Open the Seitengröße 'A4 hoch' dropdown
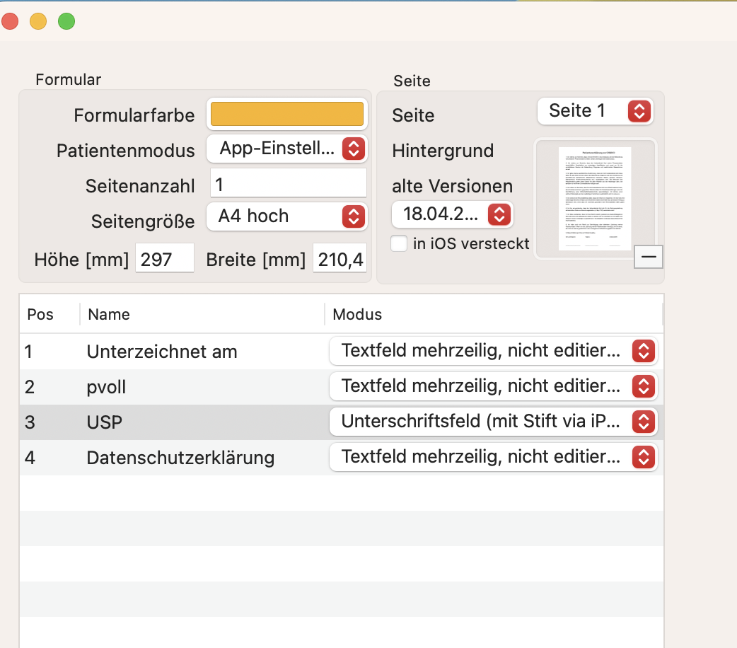Screen dimensions: 737x648 click(286, 216)
